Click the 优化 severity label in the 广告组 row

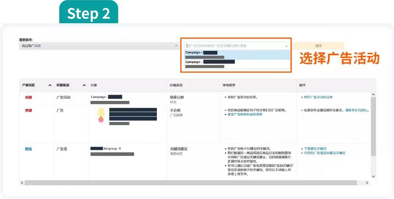tap(28, 149)
